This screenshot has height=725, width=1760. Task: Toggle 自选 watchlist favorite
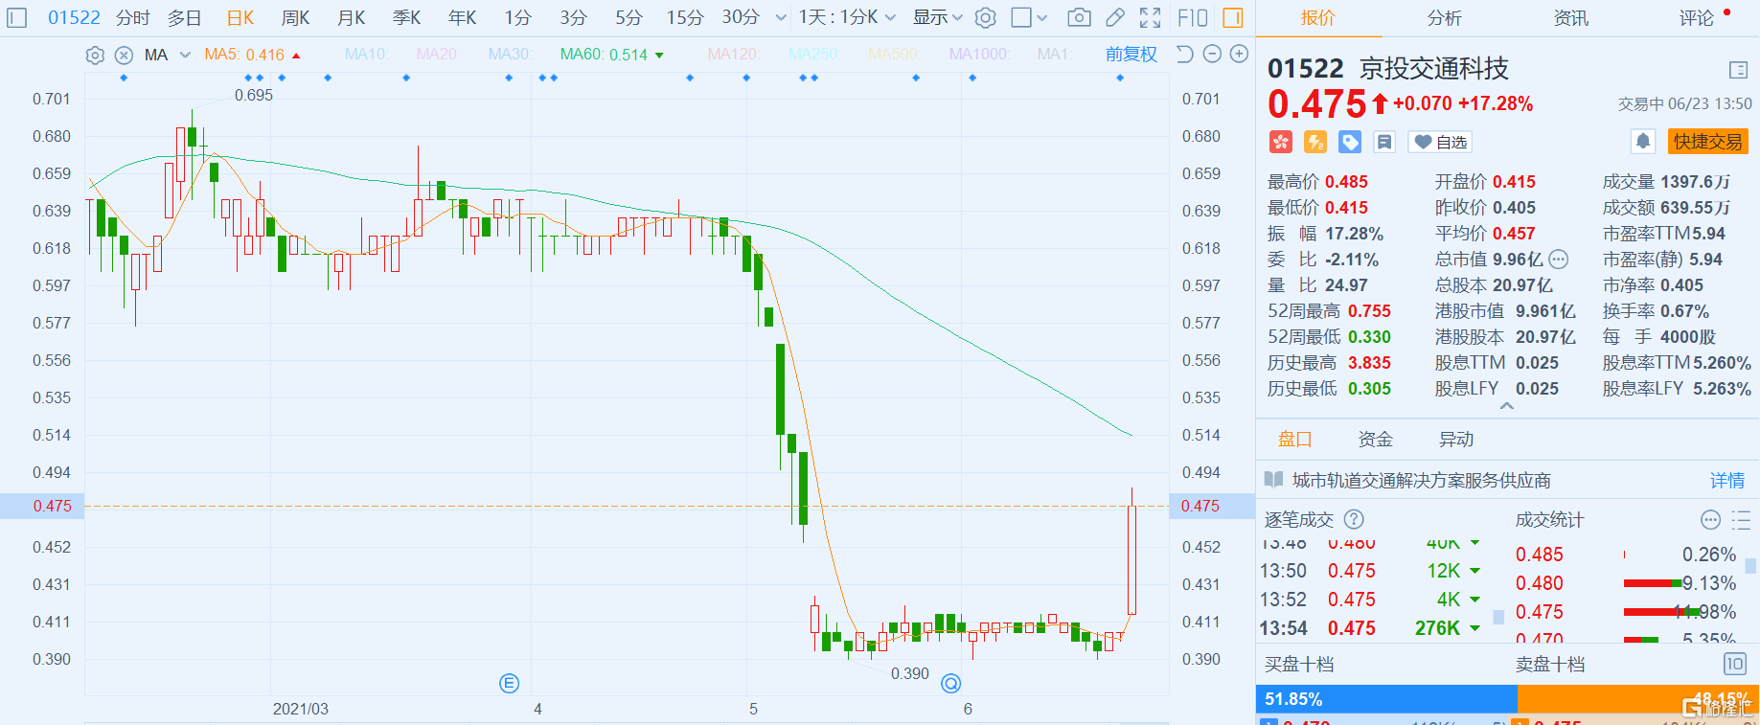click(x=1440, y=142)
